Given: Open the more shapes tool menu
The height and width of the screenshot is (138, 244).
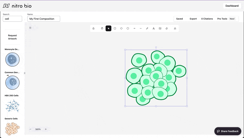Looking at the screenshot, I should tap(175, 28).
